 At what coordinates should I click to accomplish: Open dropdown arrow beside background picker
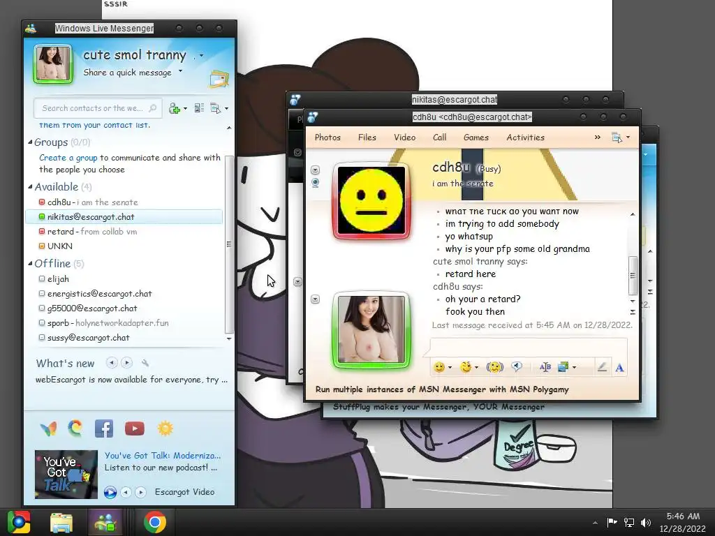pos(574,367)
